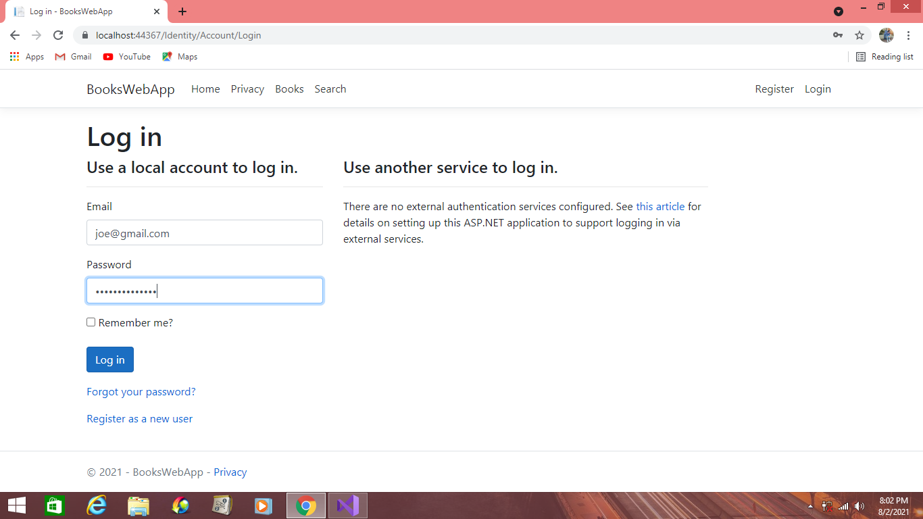Screen dimensions: 923x519
Task: Click the Forgot your password link
Action: click(x=141, y=391)
